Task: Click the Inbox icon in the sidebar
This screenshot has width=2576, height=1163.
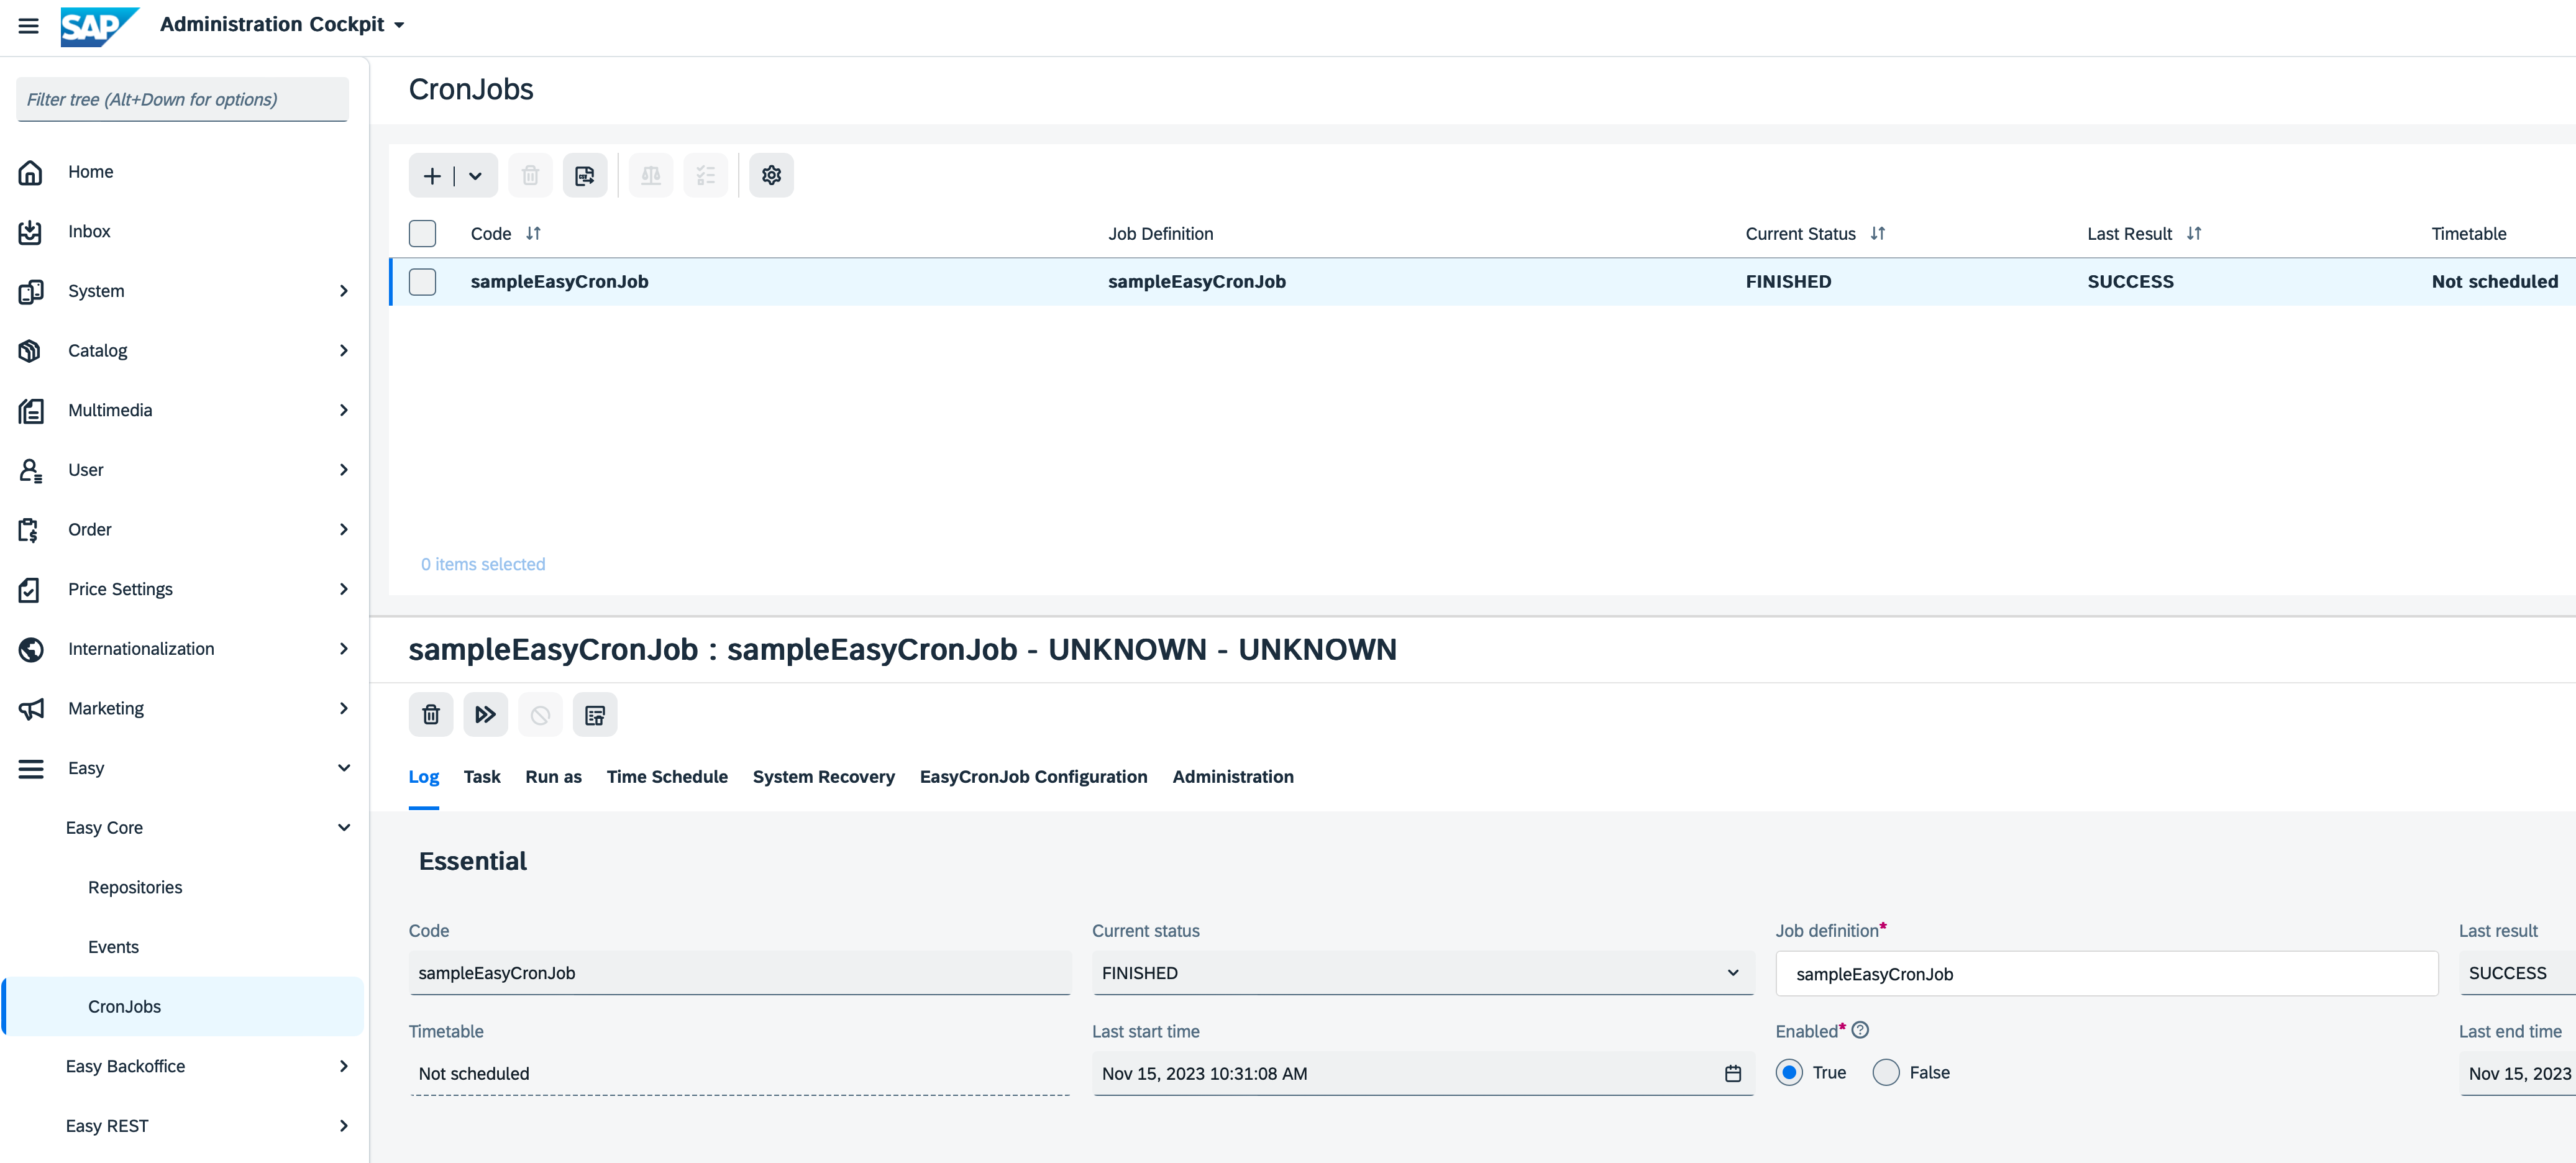Action: click(30, 232)
